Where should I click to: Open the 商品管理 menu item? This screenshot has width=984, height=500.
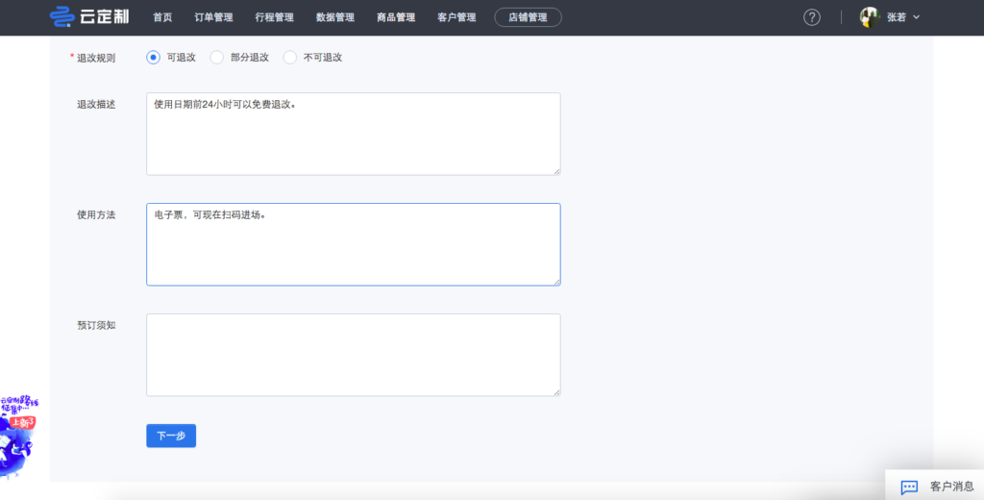[x=396, y=17]
